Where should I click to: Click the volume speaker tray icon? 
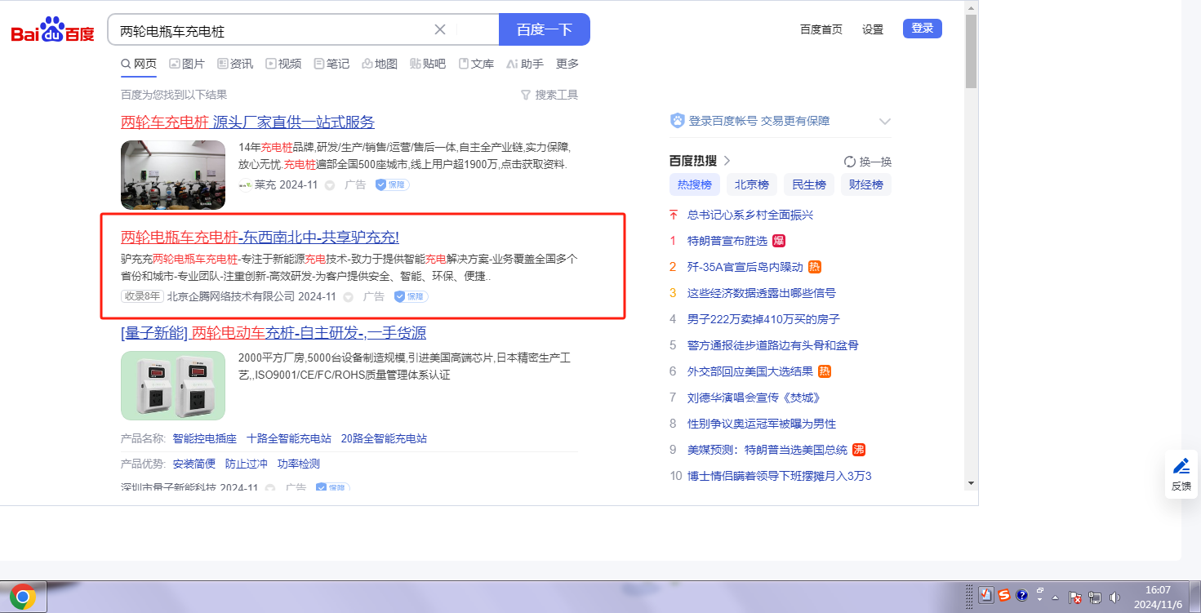(x=1114, y=597)
